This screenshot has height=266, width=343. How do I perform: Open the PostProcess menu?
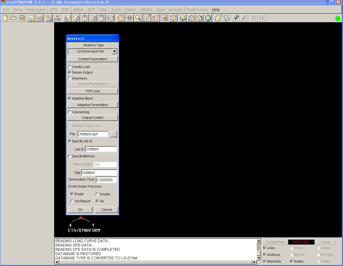point(197,10)
